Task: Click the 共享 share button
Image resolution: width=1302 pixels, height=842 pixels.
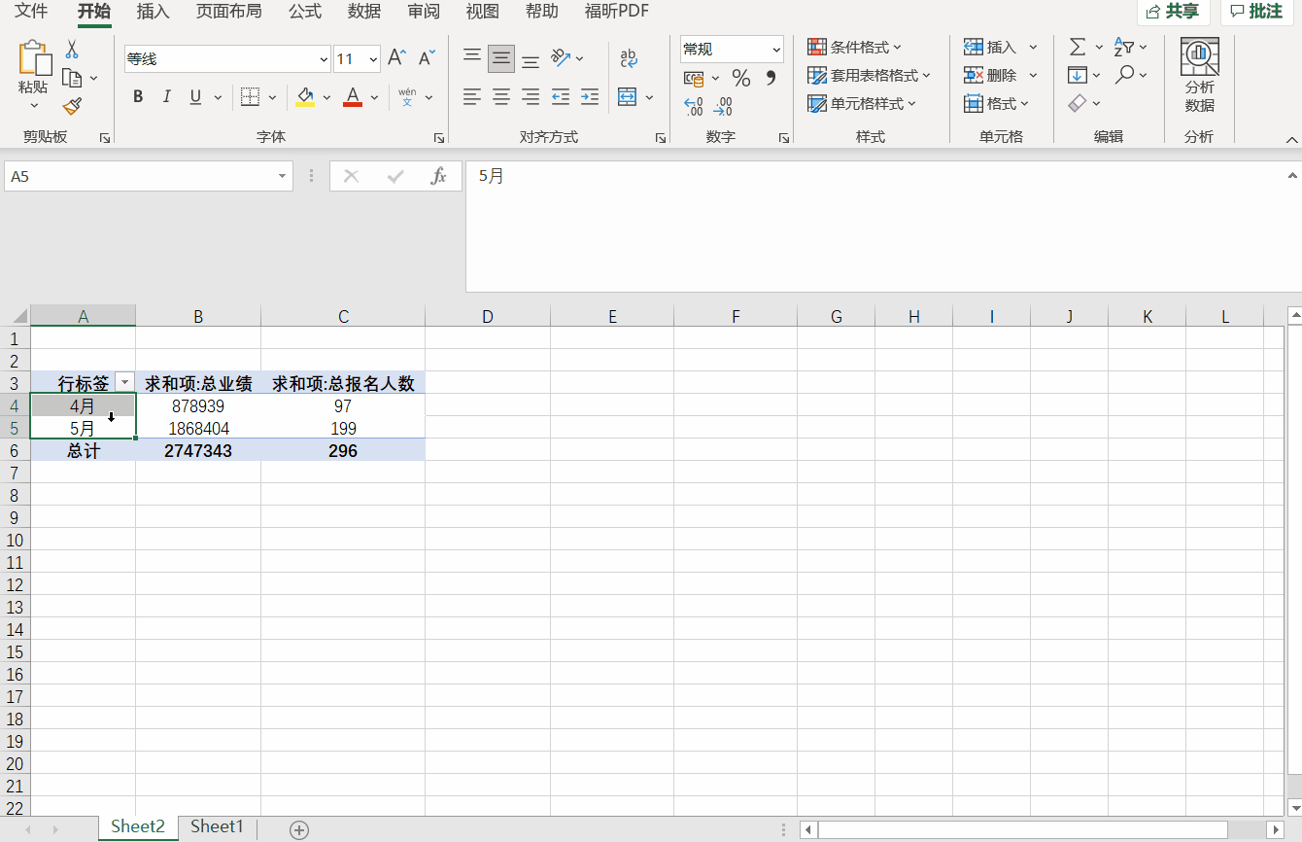Action: (1173, 12)
